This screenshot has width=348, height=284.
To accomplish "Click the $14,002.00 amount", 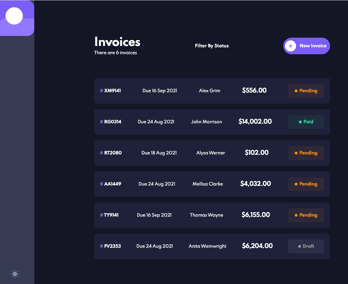I will pyautogui.click(x=255, y=122).
